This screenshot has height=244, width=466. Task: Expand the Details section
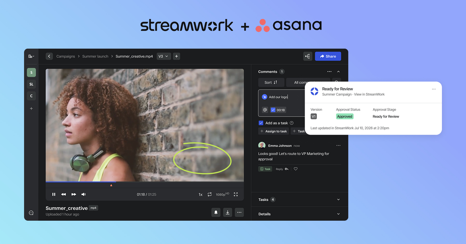pos(338,214)
